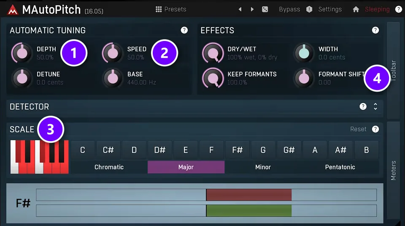Screen dimensions: 405x226
Task: Toggle note B in the scale
Action: click(x=367, y=150)
